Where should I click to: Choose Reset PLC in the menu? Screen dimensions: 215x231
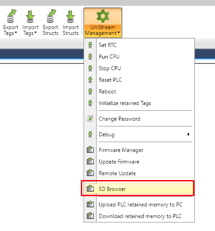(139, 80)
